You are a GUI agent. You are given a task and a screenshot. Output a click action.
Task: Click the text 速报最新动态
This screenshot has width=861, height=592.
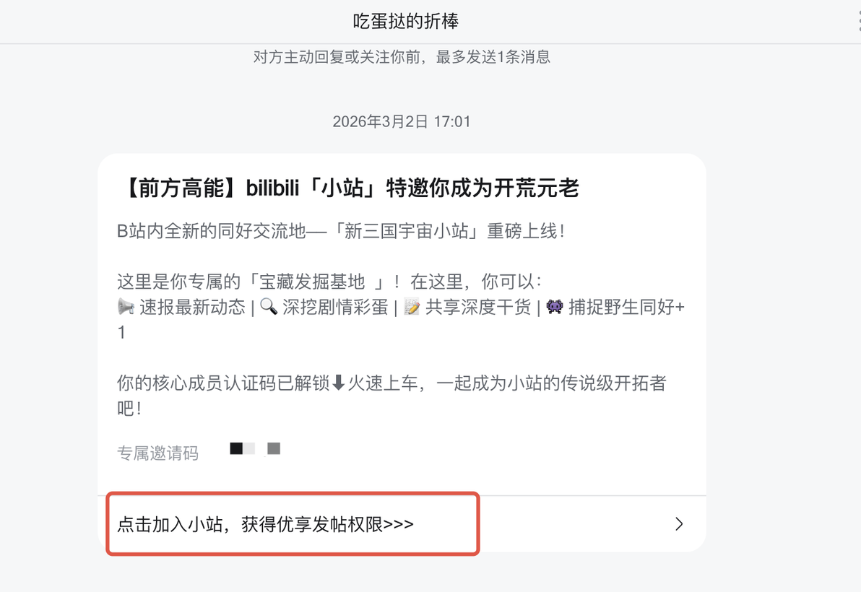click(192, 307)
